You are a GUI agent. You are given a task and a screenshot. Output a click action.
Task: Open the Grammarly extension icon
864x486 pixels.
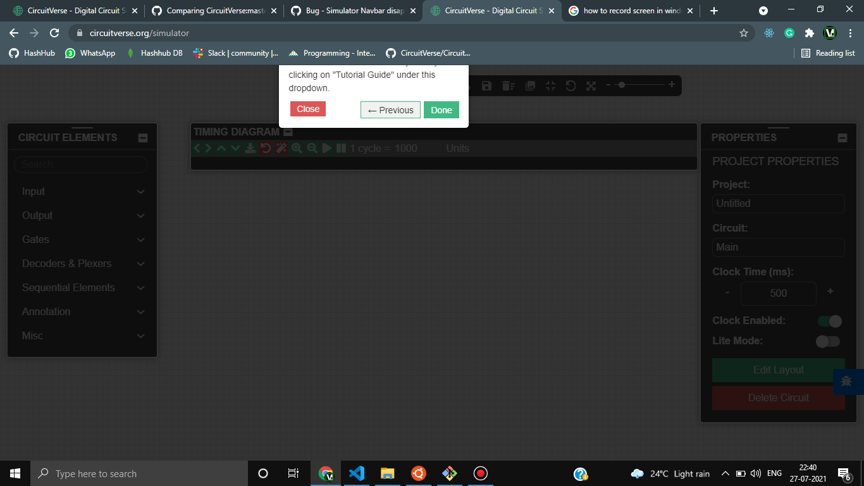point(789,33)
